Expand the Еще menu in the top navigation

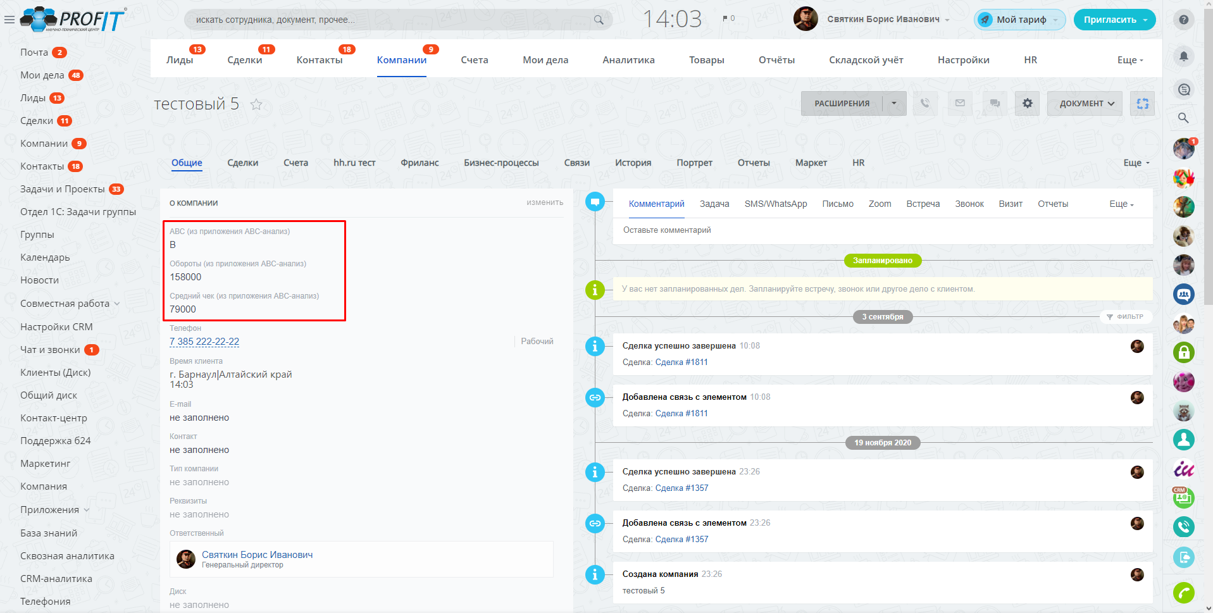coord(1129,60)
